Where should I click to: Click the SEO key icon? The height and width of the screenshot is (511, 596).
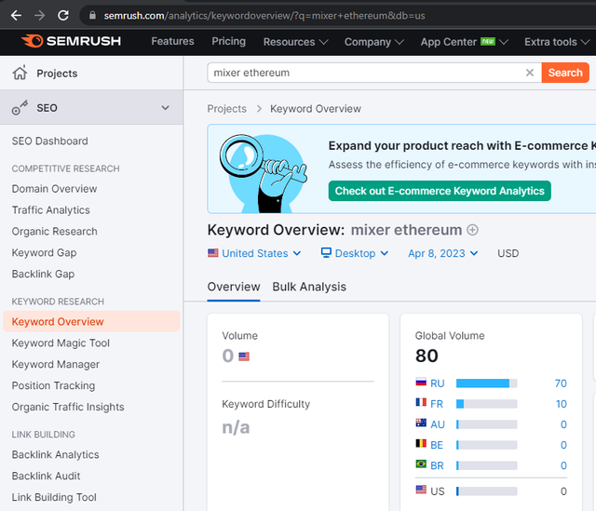click(20, 108)
